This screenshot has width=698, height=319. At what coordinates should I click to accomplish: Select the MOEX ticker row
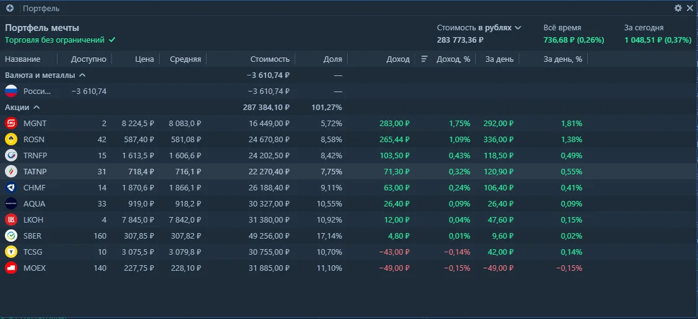pyautogui.click(x=349, y=268)
